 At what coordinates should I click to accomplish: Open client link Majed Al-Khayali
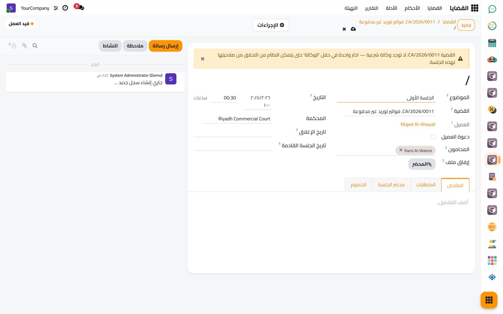point(418,125)
